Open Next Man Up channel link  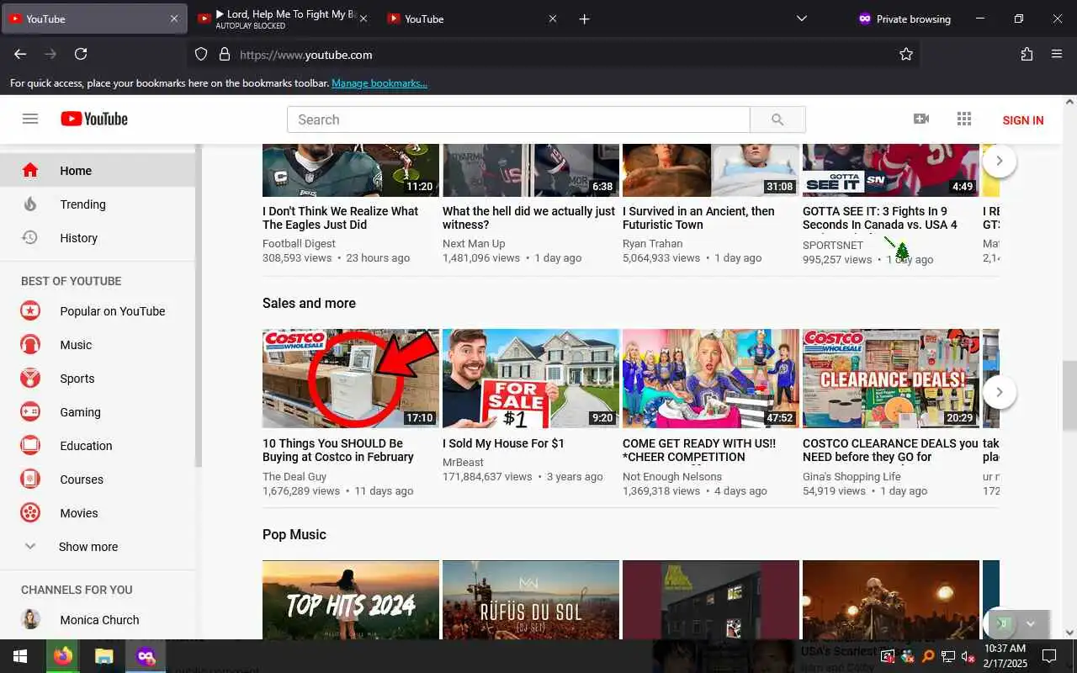point(474,244)
